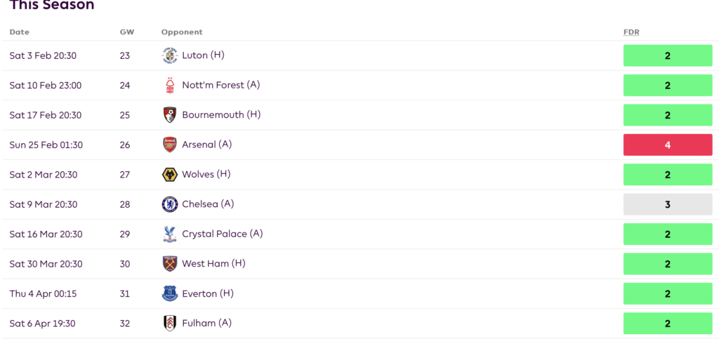This screenshot has height=339, width=719.
Task: Click the Fulham club crest
Action: [x=169, y=324]
